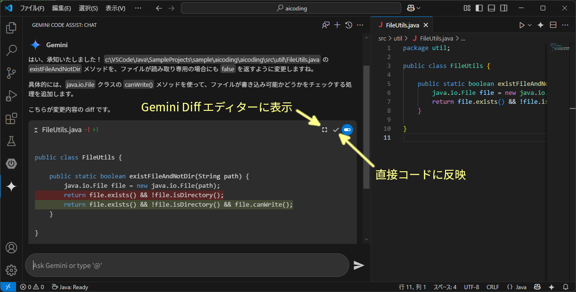Image resolution: width=576 pixels, height=292 pixels.
Task: Open the Gemini diff in a Diff editor
Action: [x=324, y=129]
